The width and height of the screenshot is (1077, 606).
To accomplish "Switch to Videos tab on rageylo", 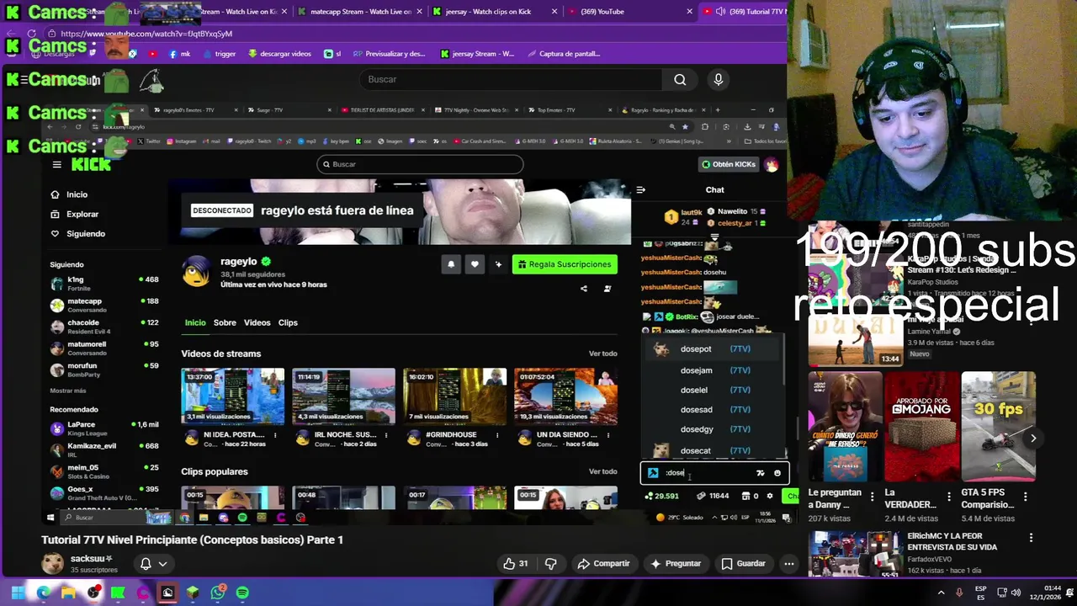I will coord(257,322).
